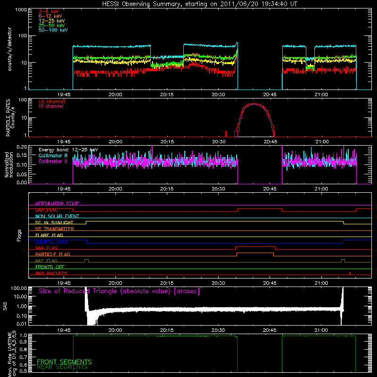Select the AAZ_FLAG label
Viewport: 377px width, 377px height.
46,261
